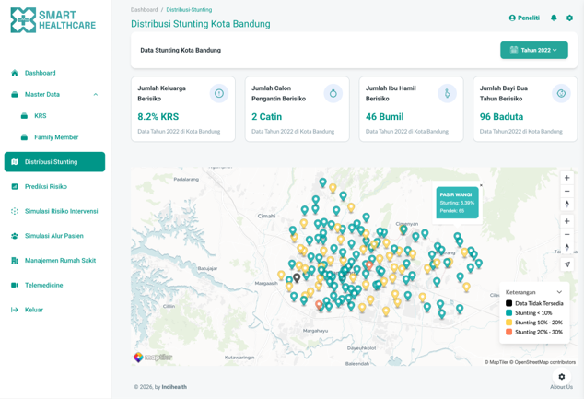Click the Dashboard home icon in sidebar

coord(15,73)
